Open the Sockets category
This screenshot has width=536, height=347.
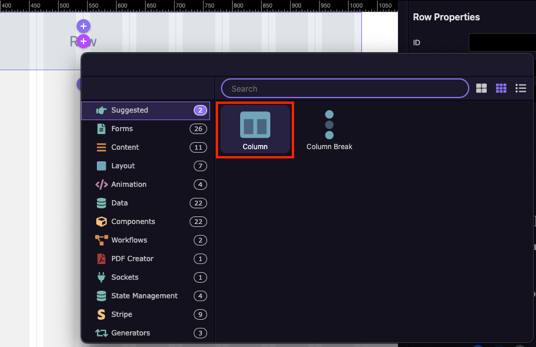tap(145, 277)
